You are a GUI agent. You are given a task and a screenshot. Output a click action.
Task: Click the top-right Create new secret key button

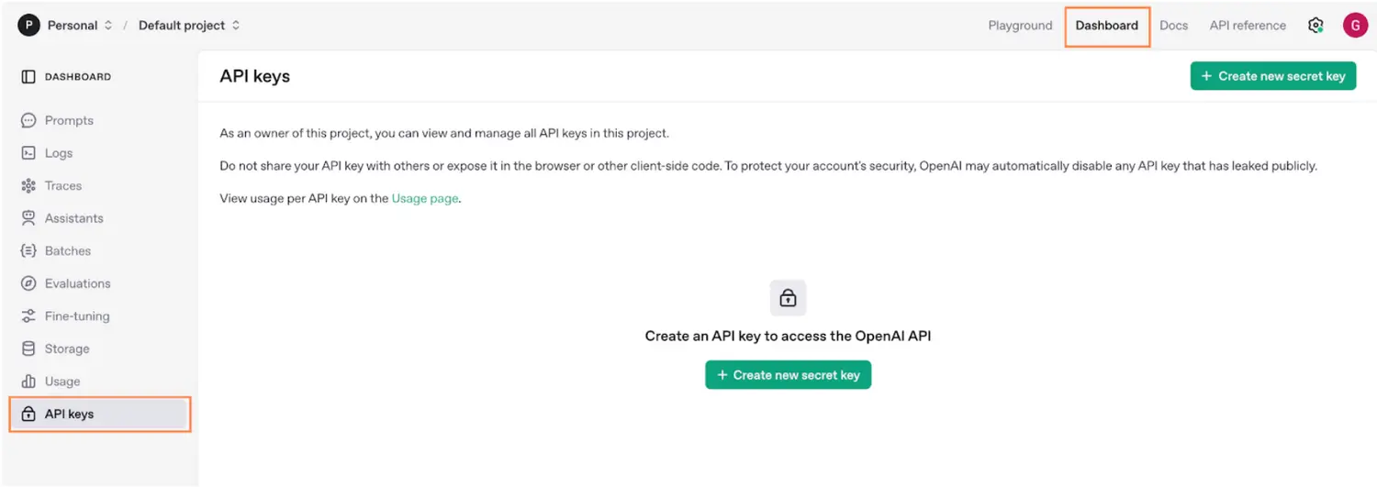click(1272, 76)
